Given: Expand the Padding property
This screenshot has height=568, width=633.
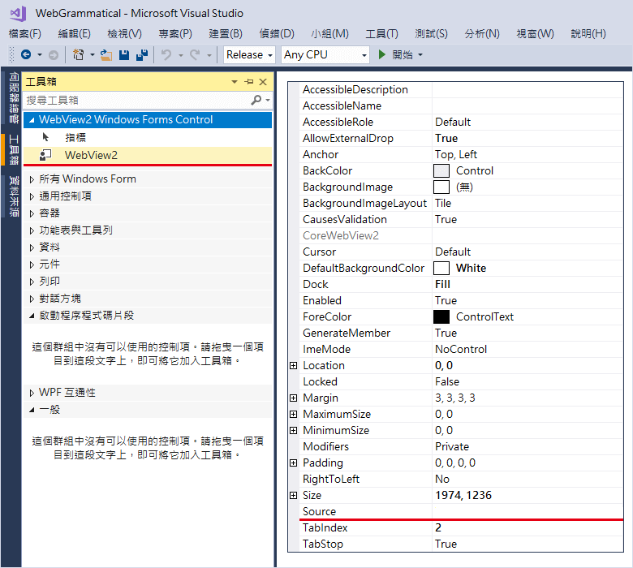Looking at the screenshot, I should point(294,463).
